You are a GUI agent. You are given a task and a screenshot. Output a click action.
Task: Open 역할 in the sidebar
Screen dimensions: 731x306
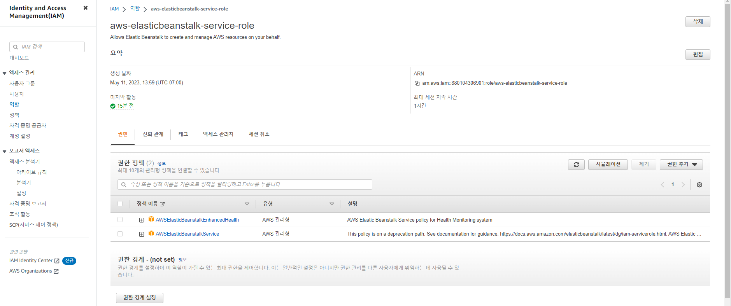[14, 105]
